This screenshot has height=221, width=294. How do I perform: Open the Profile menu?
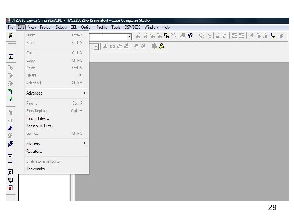click(102, 27)
